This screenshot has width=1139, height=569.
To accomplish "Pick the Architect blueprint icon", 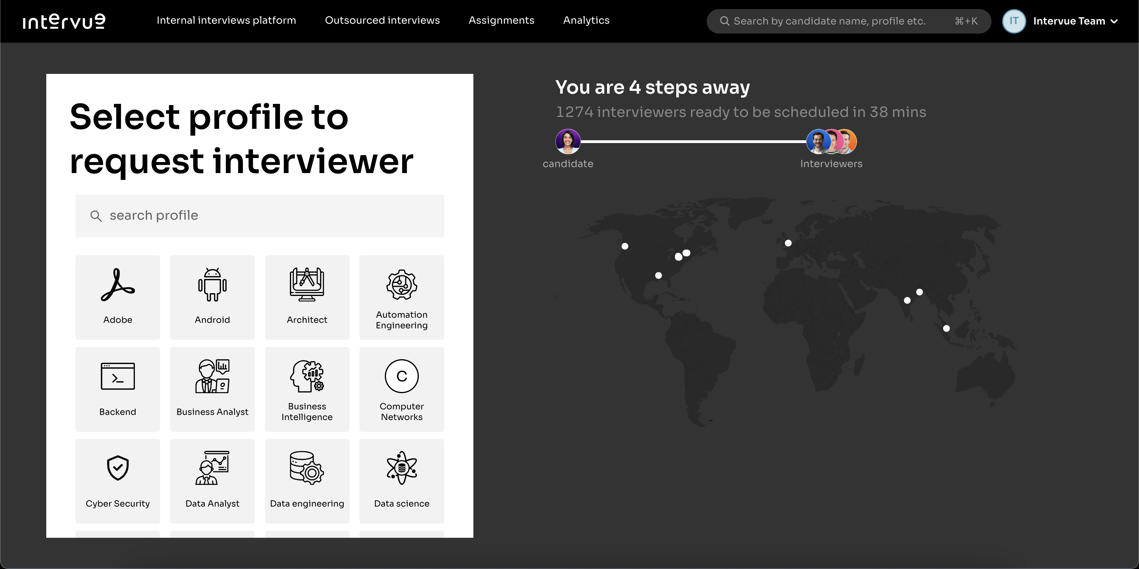I will (x=307, y=285).
